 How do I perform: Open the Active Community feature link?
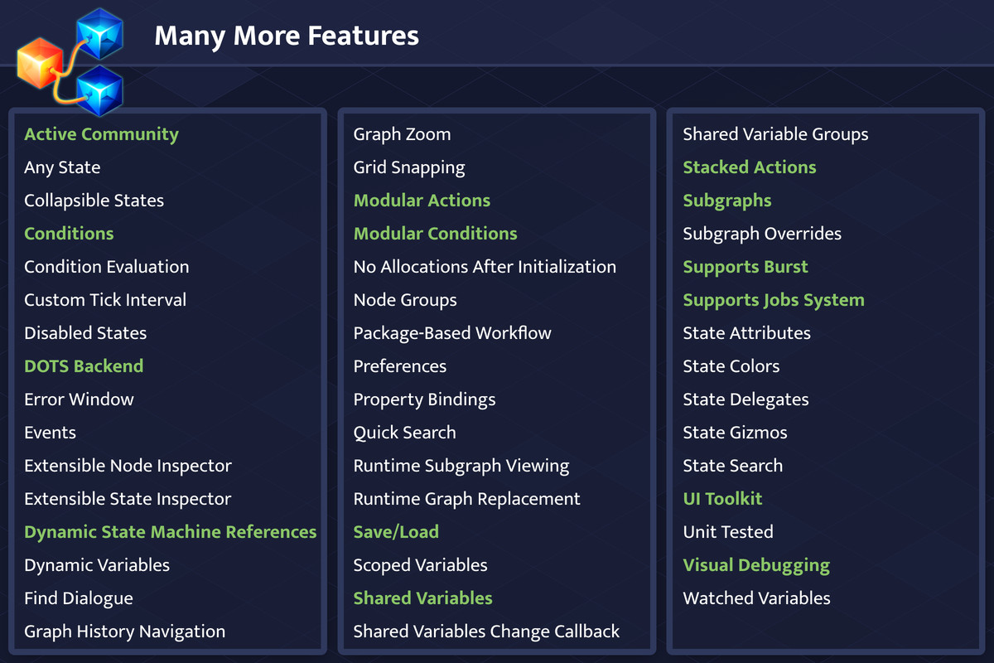(x=101, y=134)
